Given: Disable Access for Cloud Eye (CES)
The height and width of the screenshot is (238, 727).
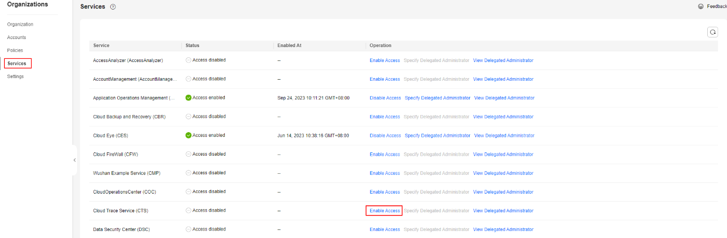Looking at the screenshot, I should point(385,135).
